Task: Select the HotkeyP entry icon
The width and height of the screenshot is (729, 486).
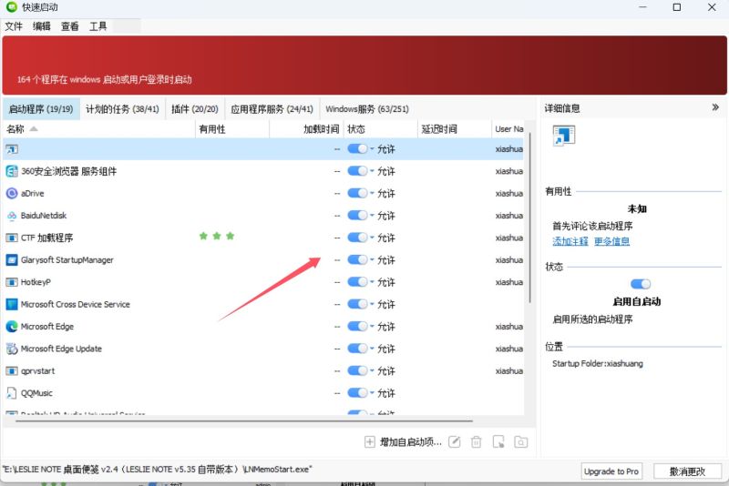Action: coord(12,282)
